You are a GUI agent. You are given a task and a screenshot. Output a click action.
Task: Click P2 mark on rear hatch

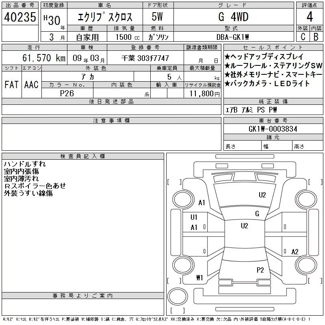pyautogui.click(x=260, y=270)
